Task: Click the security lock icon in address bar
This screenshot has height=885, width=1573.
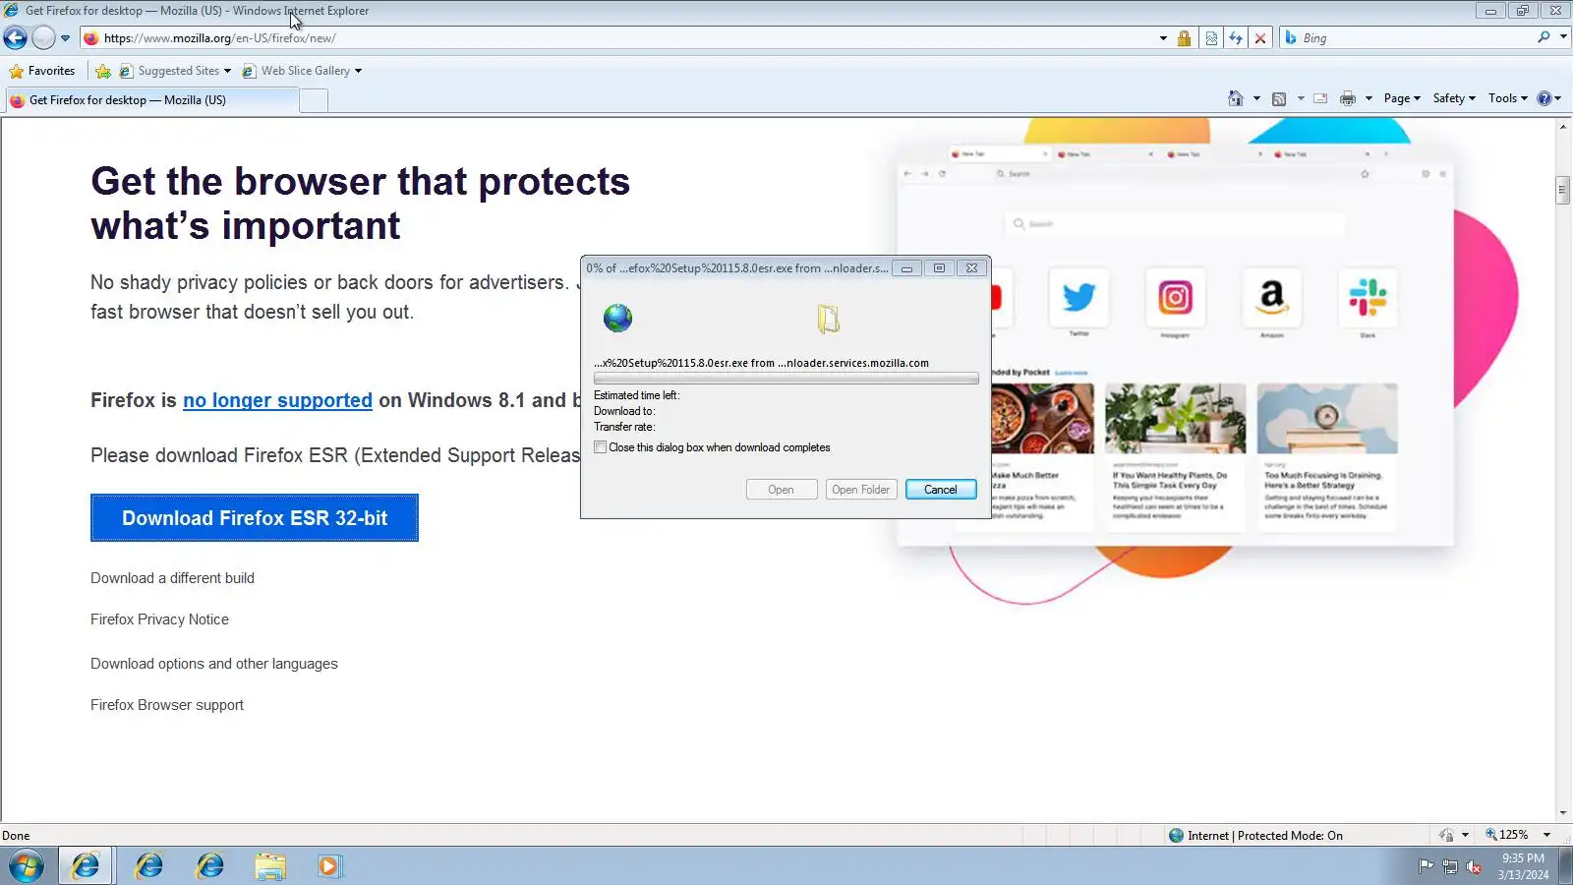Action: 1185,38
